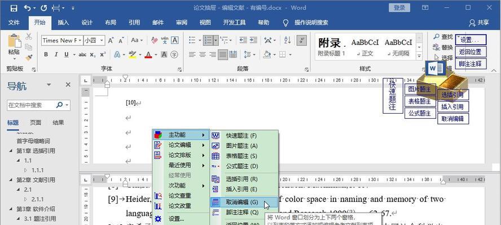Screen dimensions: 501x225
Task: Align text to the right
Action: click(x=213, y=55)
